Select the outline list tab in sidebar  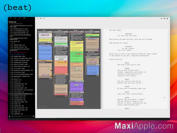pos(11,18)
